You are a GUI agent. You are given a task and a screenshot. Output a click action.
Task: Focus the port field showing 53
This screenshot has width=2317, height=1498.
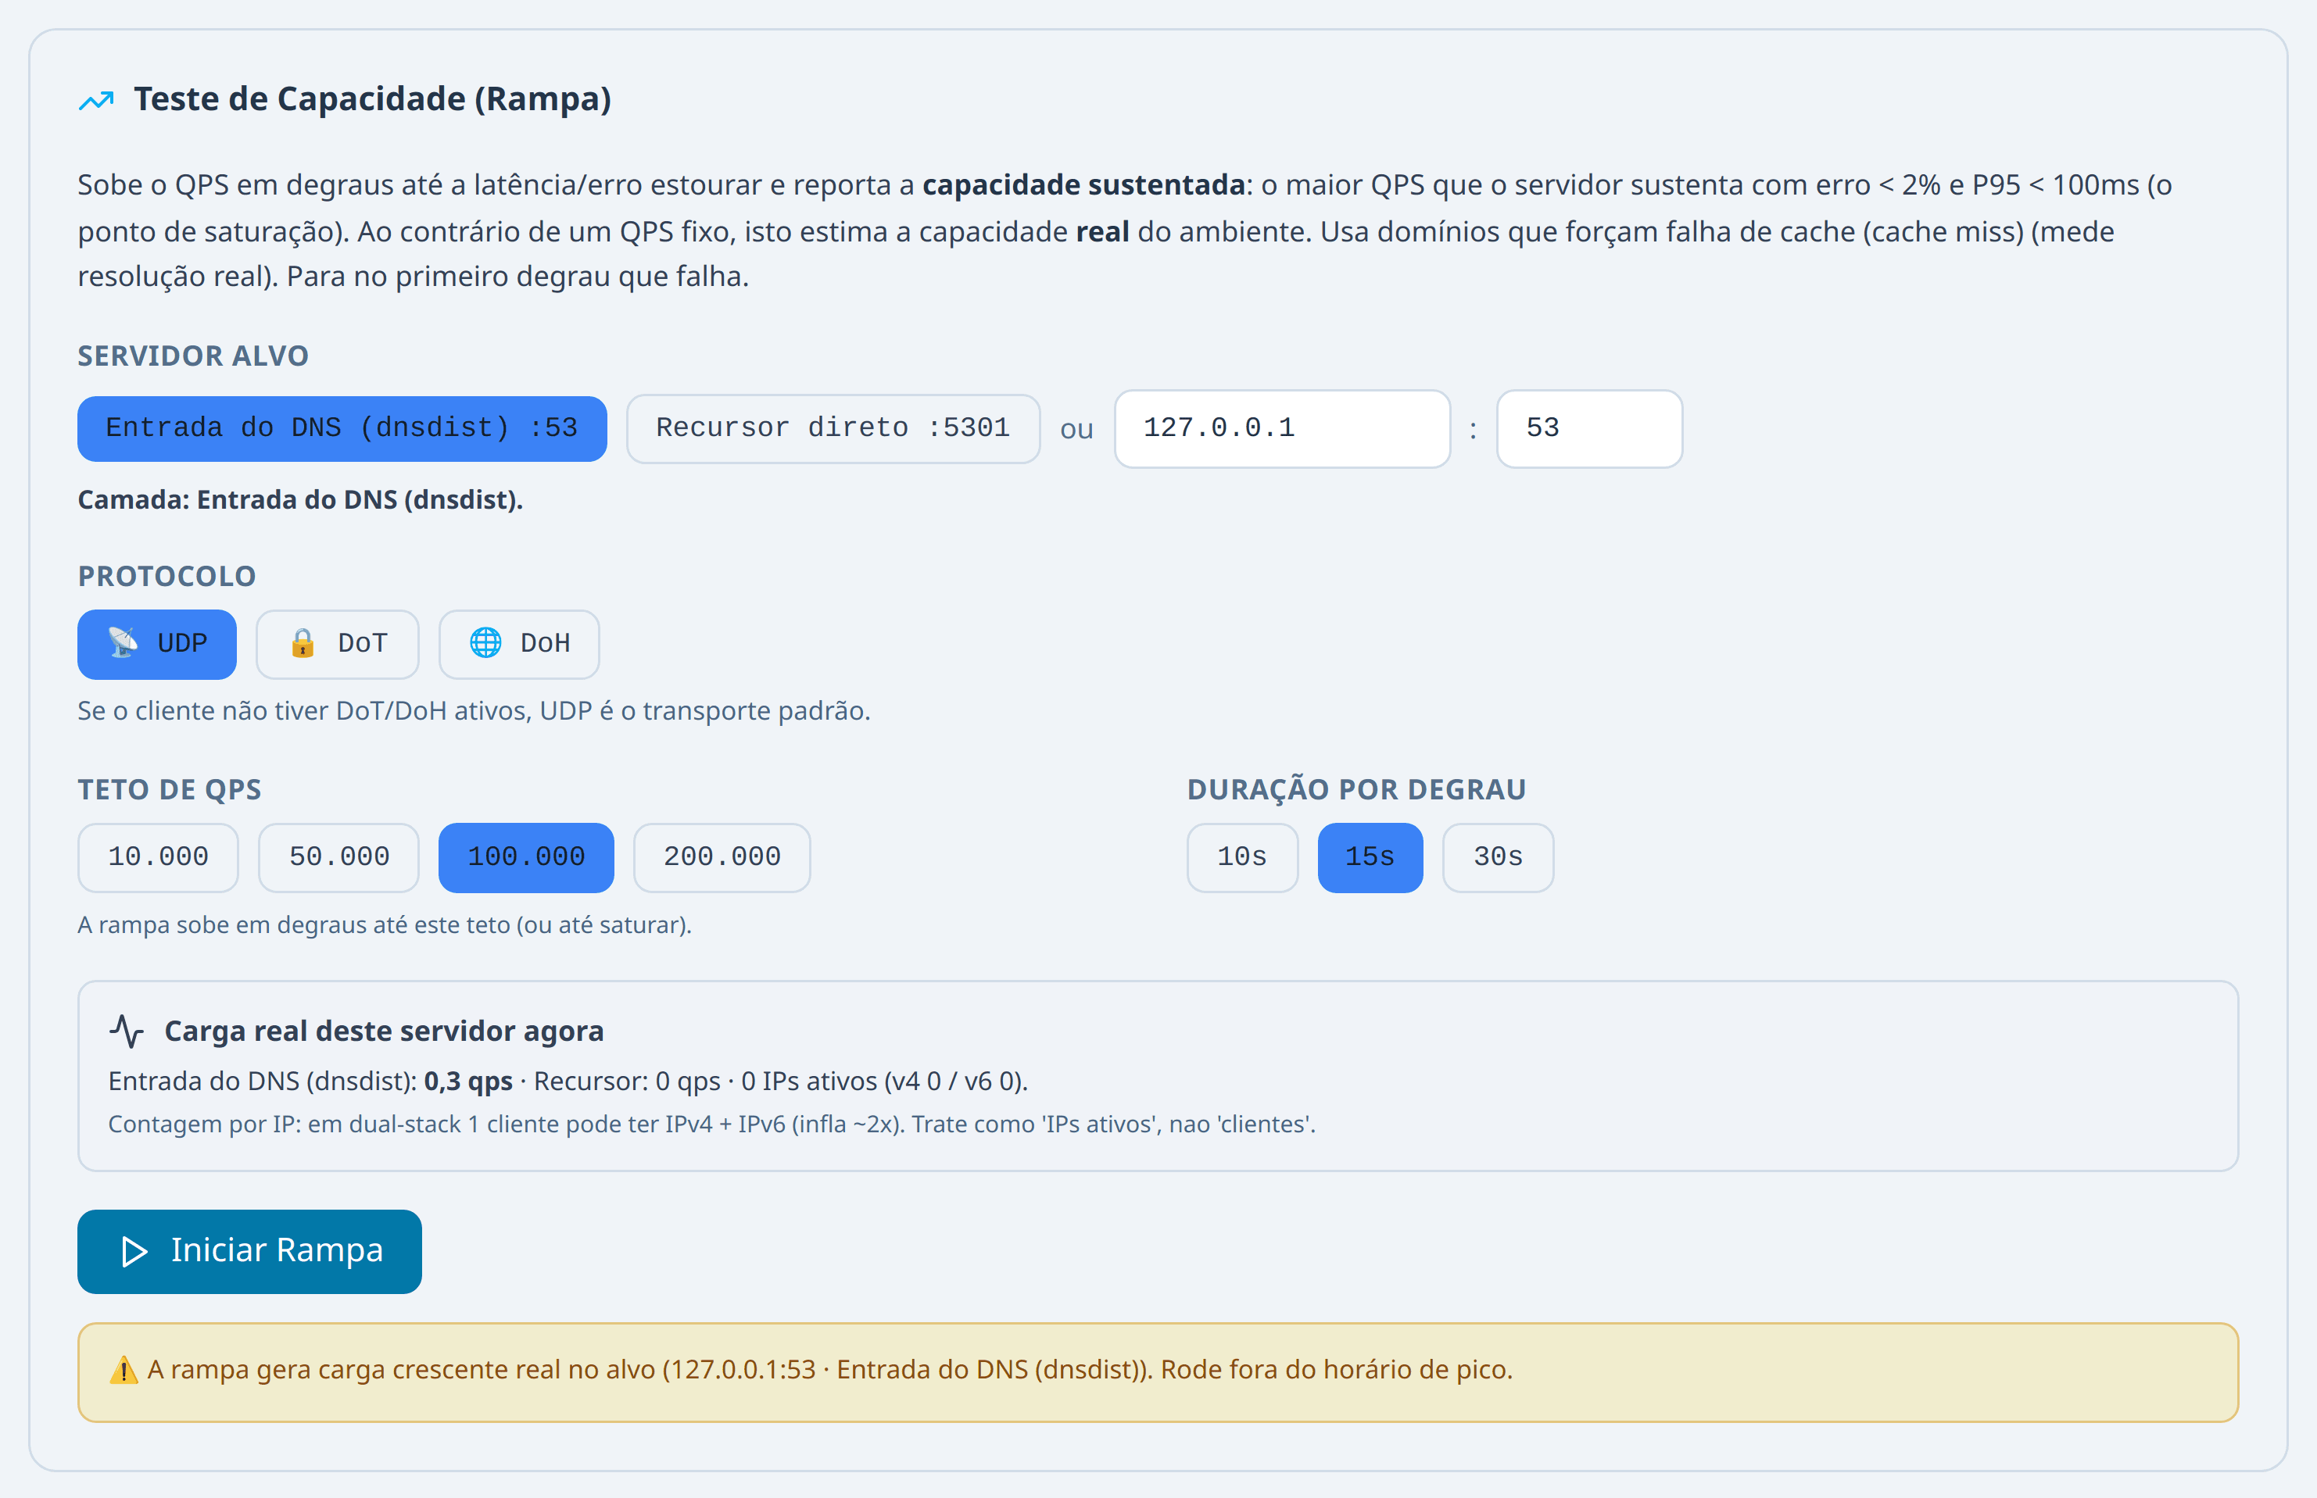(x=1590, y=429)
